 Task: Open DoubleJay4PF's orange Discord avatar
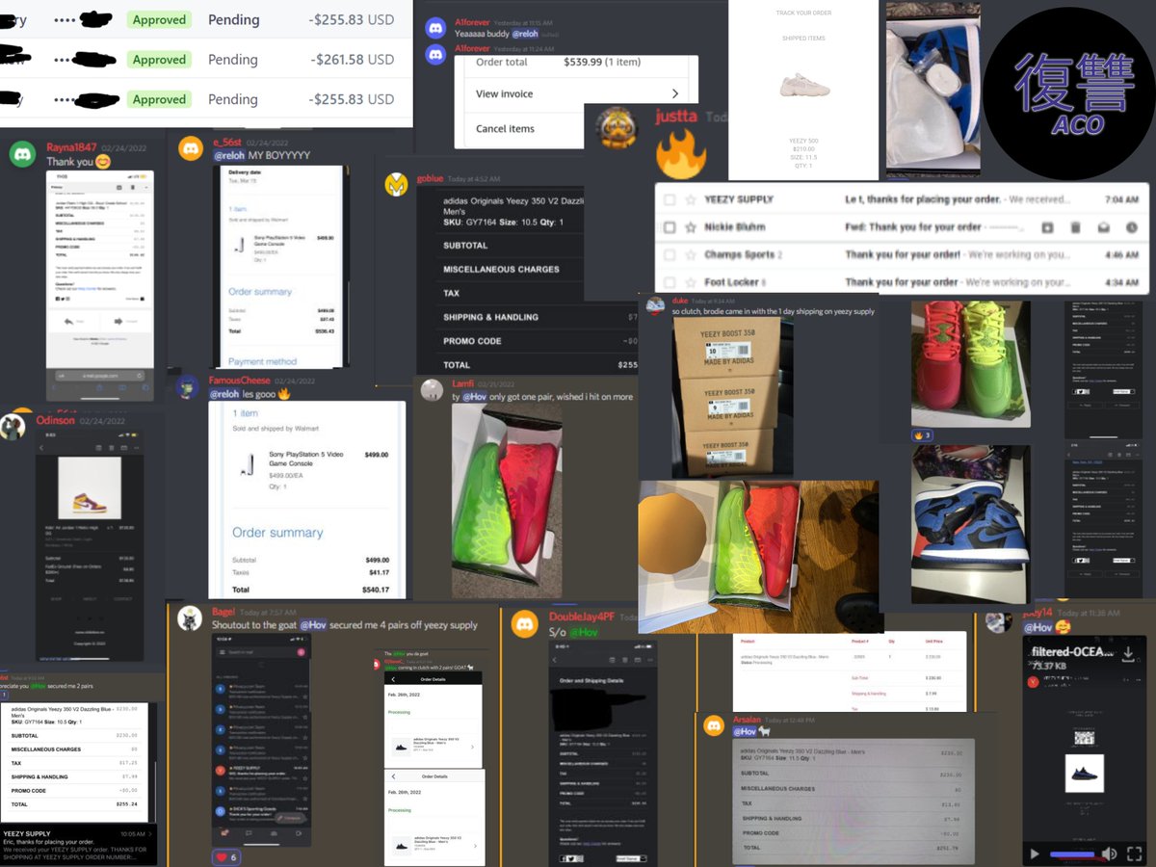[525, 623]
